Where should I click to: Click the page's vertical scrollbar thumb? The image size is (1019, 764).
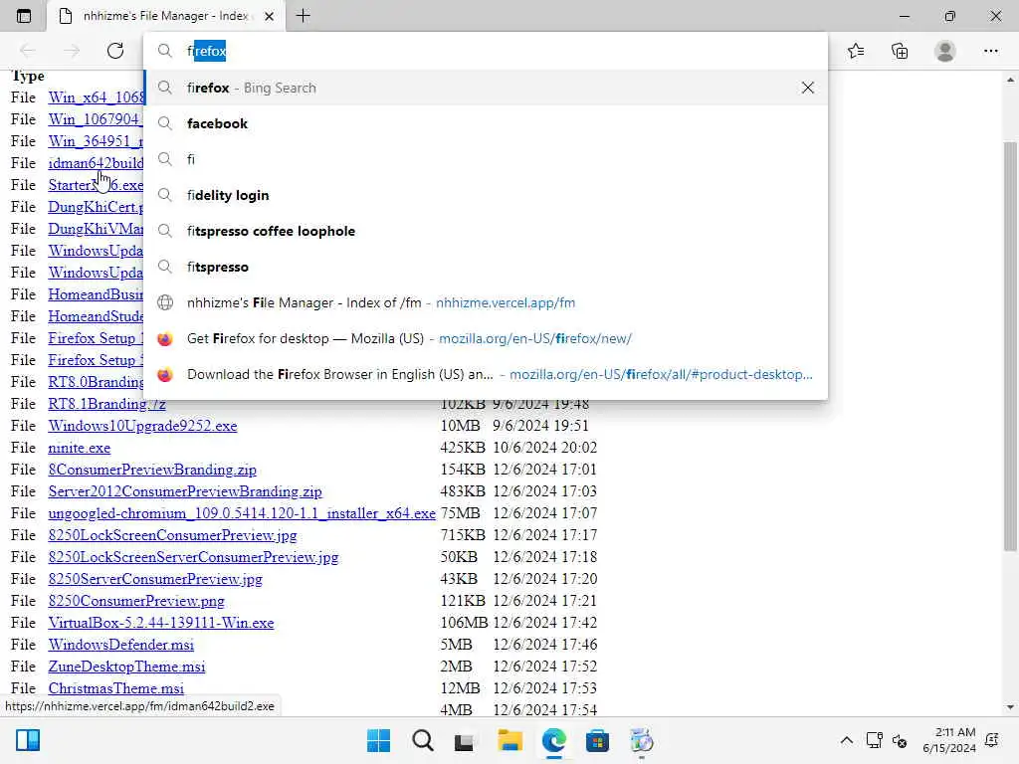coord(1010,345)
